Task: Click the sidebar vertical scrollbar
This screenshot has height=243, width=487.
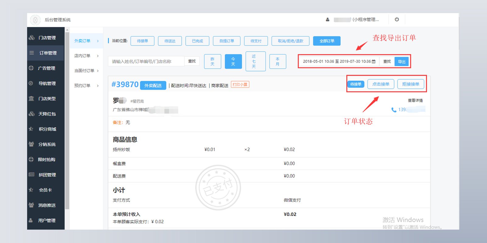Action: 67,122
